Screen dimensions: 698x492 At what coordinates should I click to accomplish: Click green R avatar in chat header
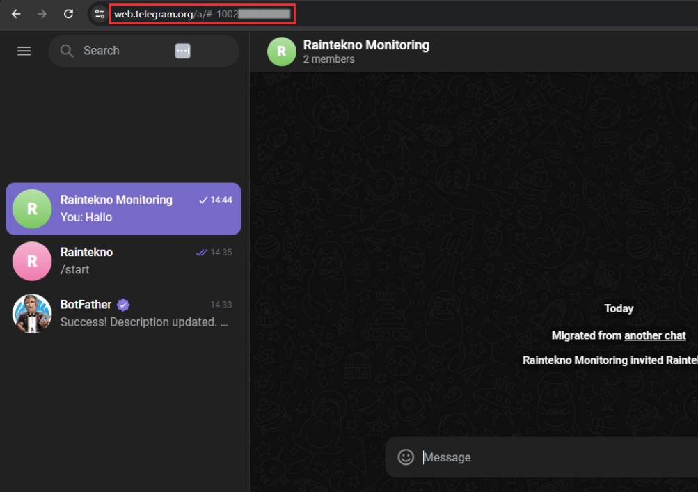coord(281,51)
